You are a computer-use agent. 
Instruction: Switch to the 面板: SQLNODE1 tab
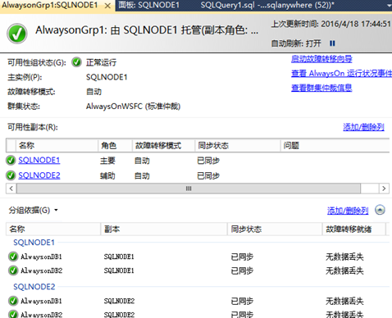(149, 5)
